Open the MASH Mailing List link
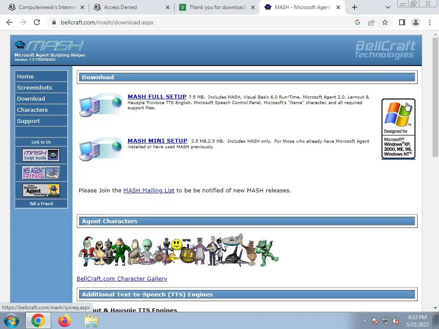This screenshot has width=439, height=329. tap(149, 191)
